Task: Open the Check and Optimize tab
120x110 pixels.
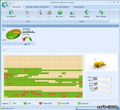Action: [x=61, y=7]
